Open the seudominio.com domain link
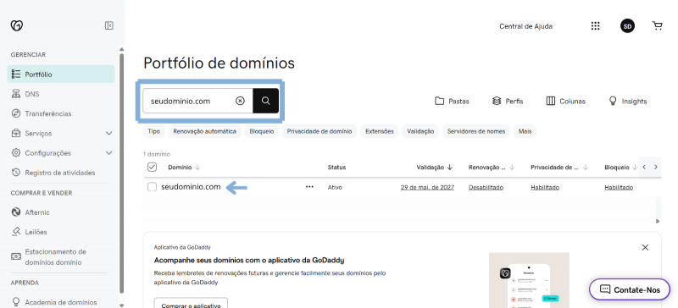Image resolution: width=678 pixels, height=308 pixels. (x=191, y=187)
